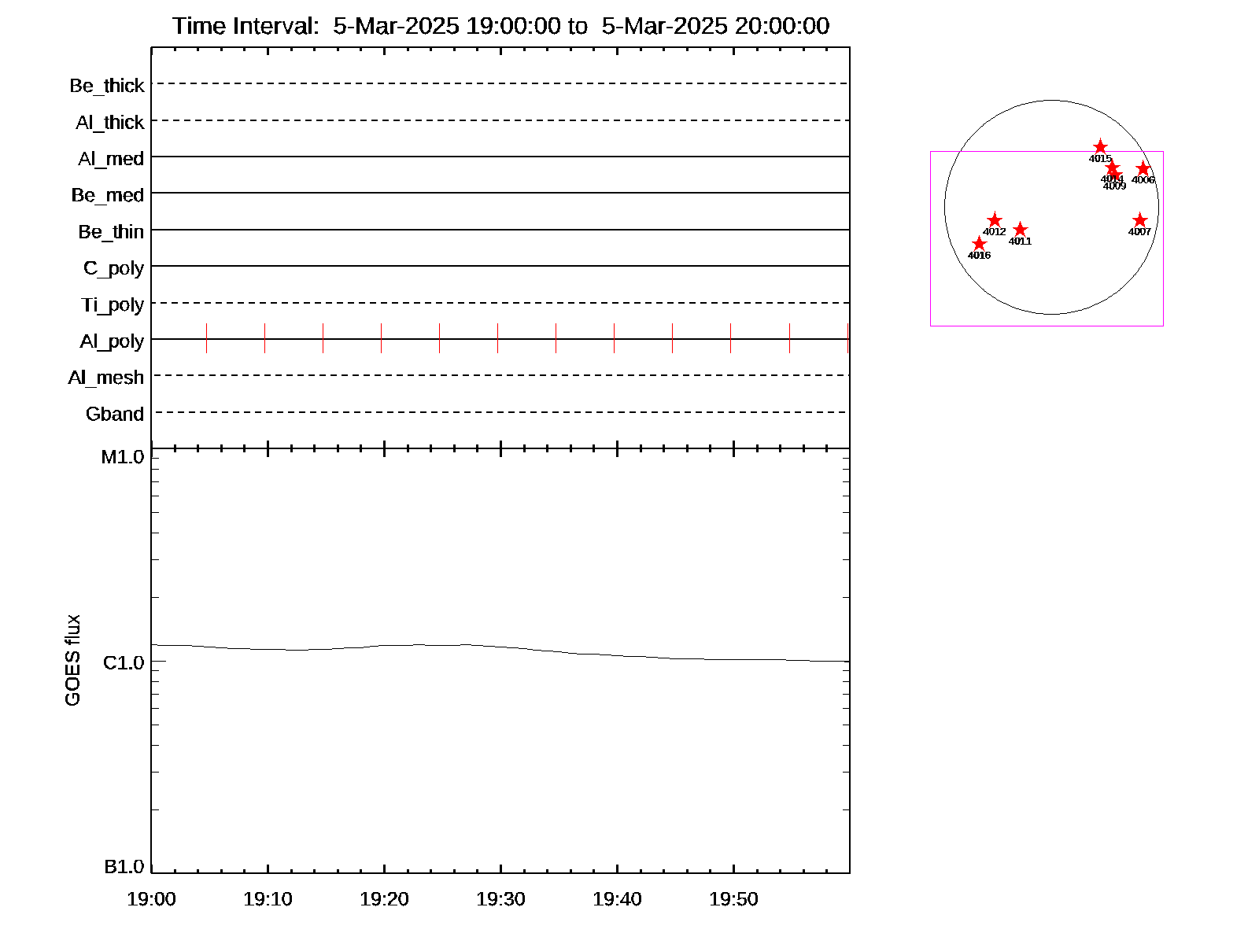This screenshot has height=944, width=1259.
Task: Click the red star for region 4012
Action: click(x=995, y=220)
